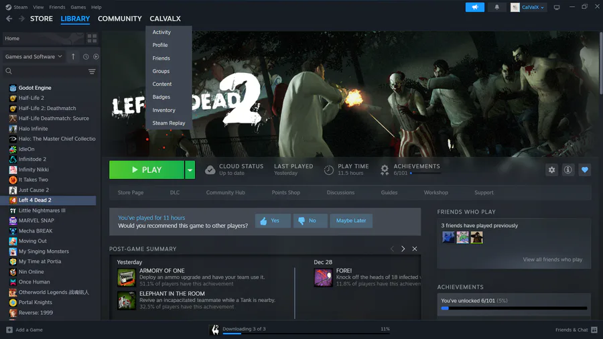Click the Elephant in the Room achievement icon
603x339 pixels.
click(127, 301)
